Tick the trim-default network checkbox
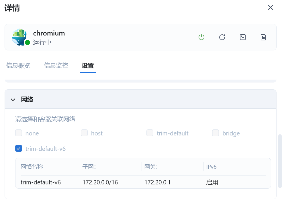 150,133
